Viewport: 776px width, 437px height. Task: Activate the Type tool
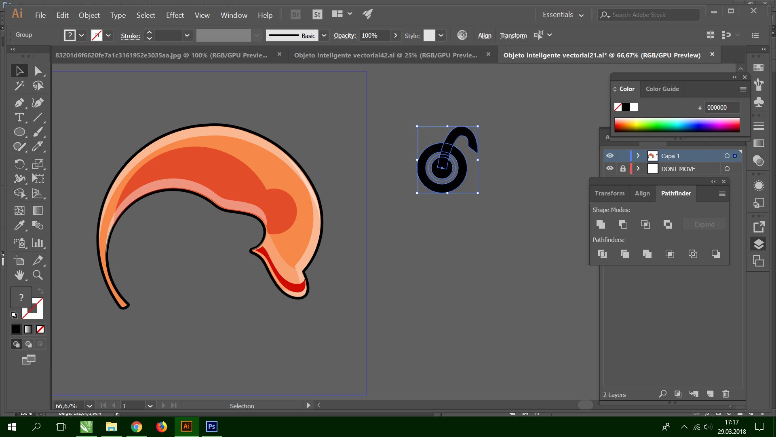pos(19,117)
